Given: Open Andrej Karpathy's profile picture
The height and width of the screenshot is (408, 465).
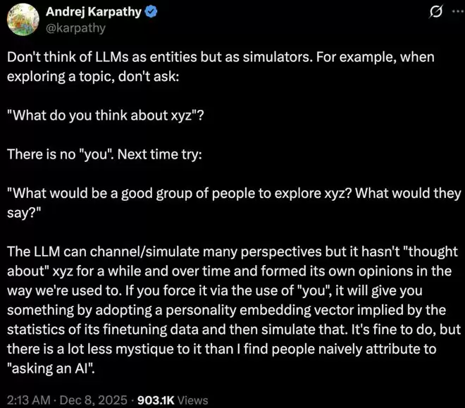Looking at the screenshot, I should pos(22,20).
